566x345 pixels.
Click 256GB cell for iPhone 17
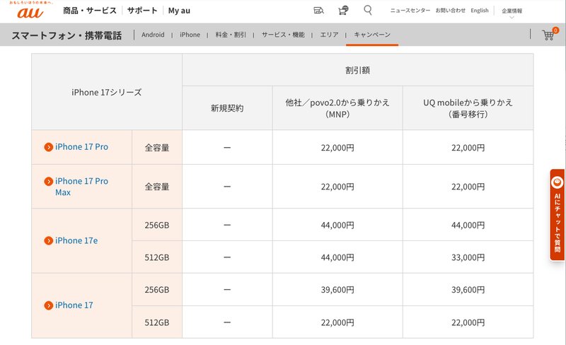pyautogui.click(x=157, y=289)
